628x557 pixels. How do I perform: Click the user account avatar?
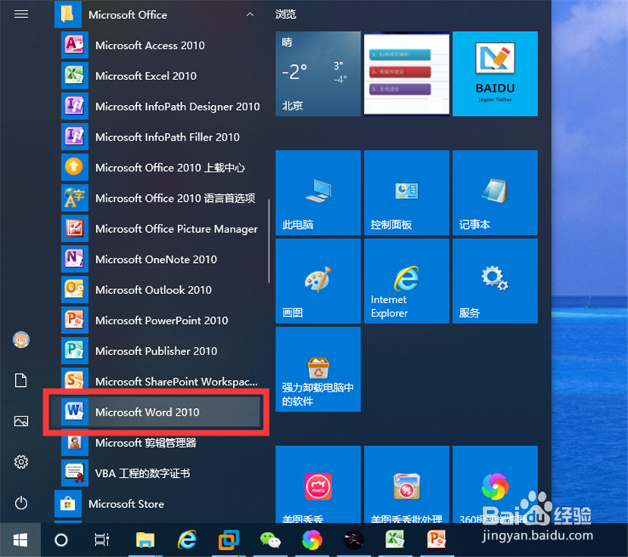pos(21,340)
